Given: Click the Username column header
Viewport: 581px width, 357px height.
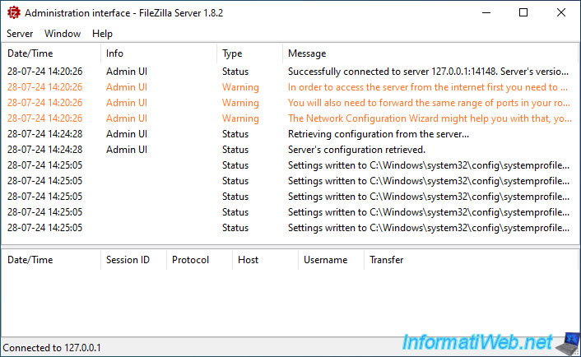Looking at the screenshot, I should pos(325,260).
